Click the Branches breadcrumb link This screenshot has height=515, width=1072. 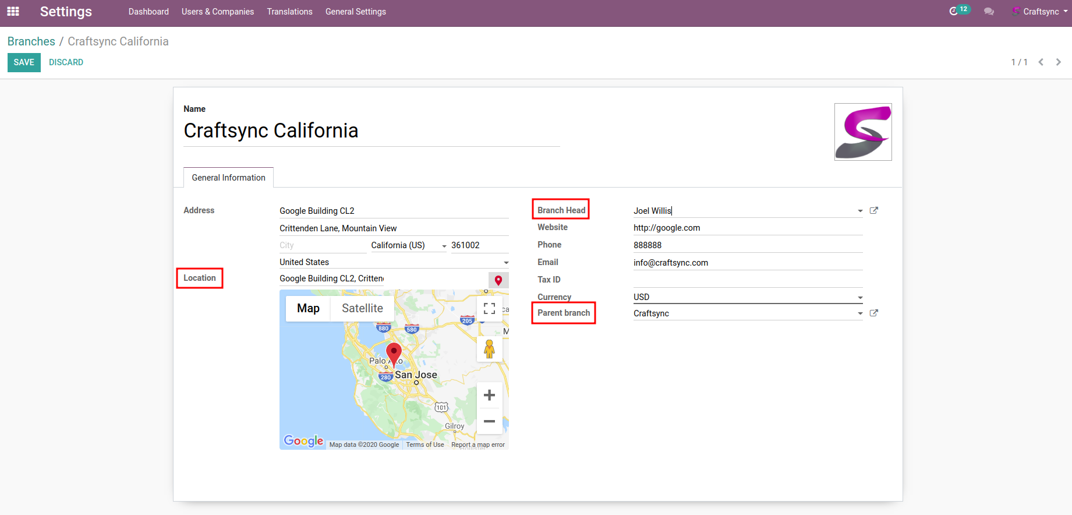(x=31, y=41)
